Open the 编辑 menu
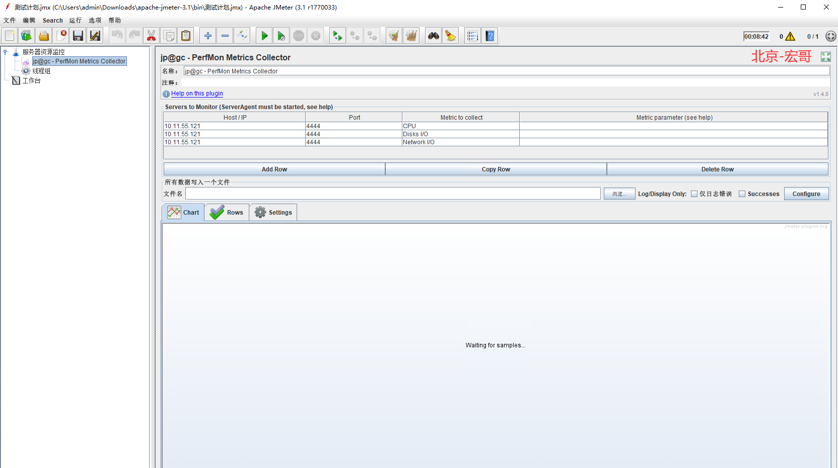Image resolution: width=838 pixels, height=468 pixels. (29, 21)
